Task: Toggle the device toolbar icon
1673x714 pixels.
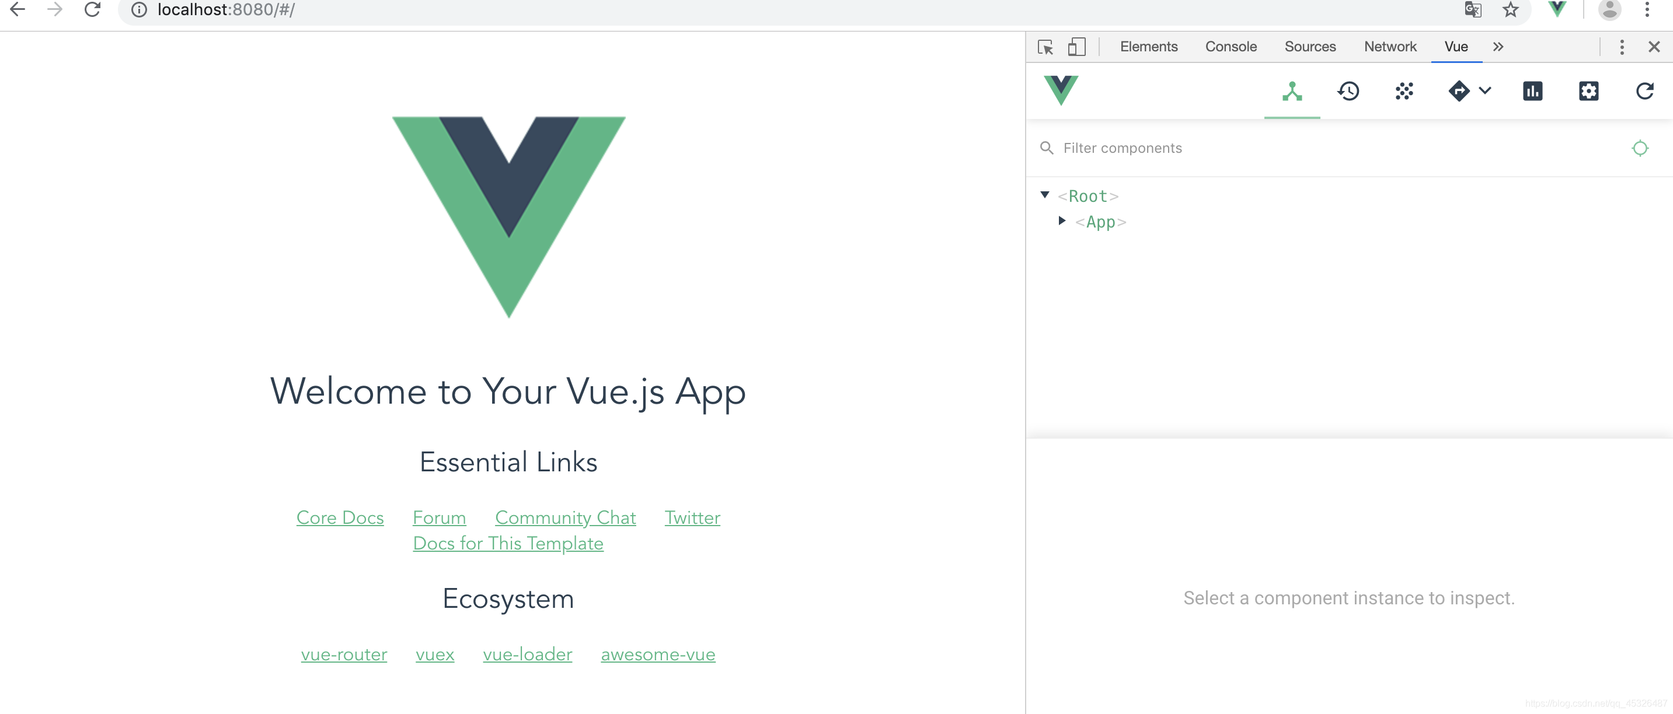Action: [x=1076, y=47]
